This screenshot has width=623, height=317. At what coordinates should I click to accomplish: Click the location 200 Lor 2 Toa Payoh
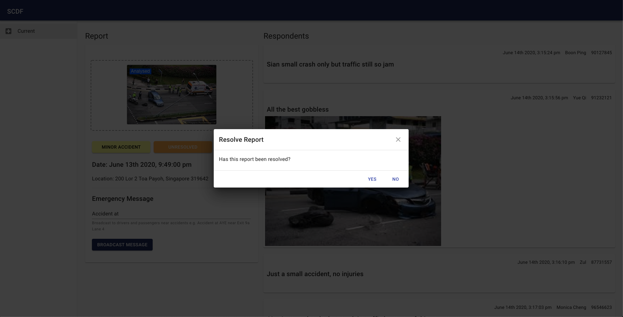pos(150,178)
